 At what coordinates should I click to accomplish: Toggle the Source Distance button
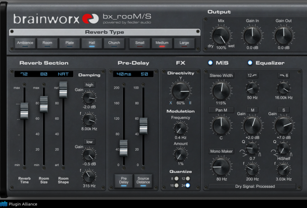point(143,181)
